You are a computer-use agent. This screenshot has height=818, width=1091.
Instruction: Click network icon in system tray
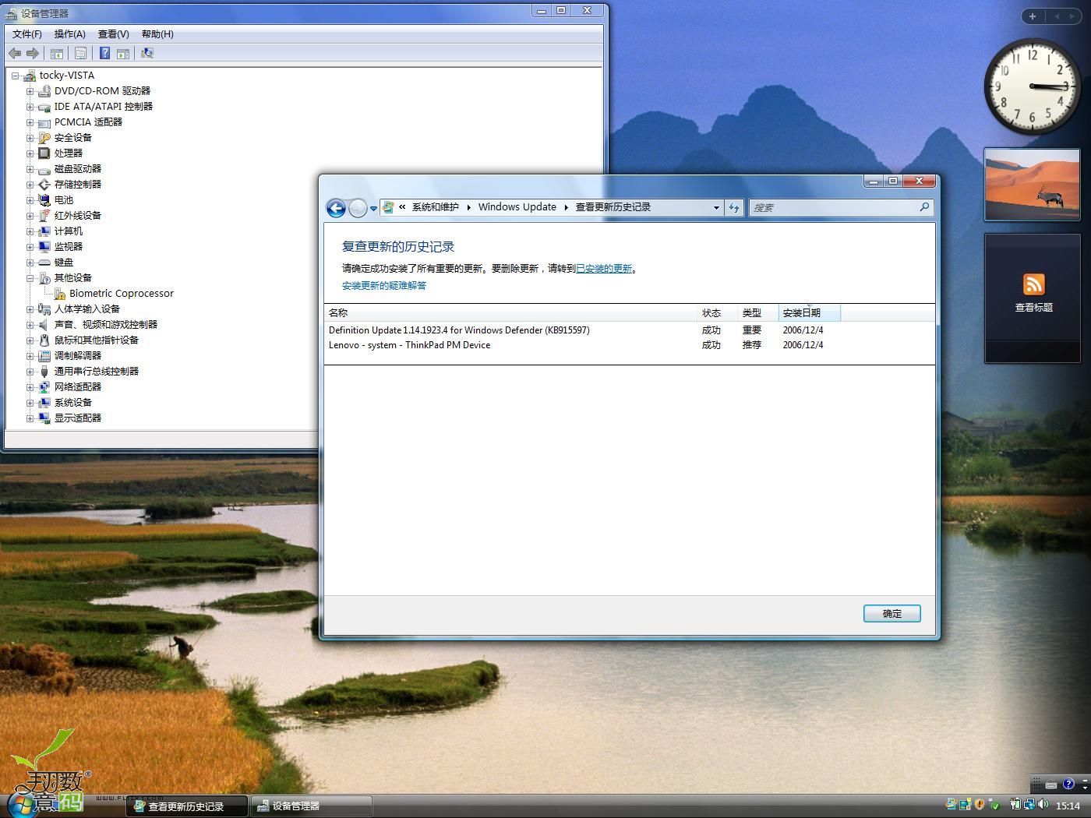(1029, 804)
